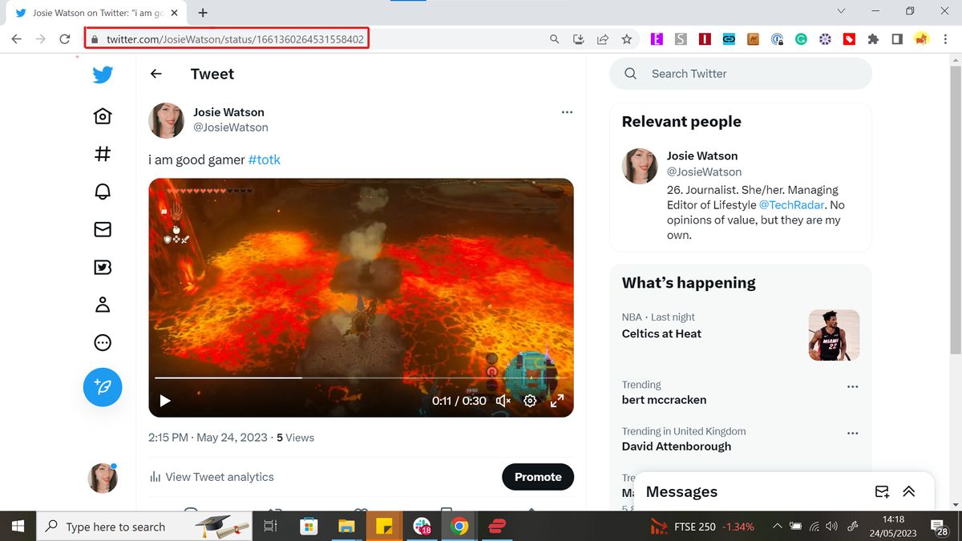Open Messages with the envelope icon
Viewport: 962px width, 541px height.
point(103,228)
